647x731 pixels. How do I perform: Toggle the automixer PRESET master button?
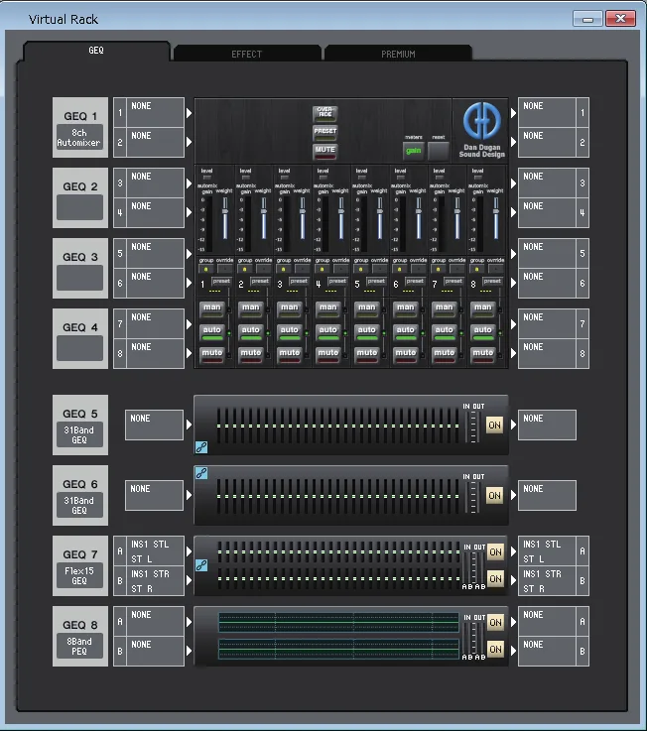325,132
